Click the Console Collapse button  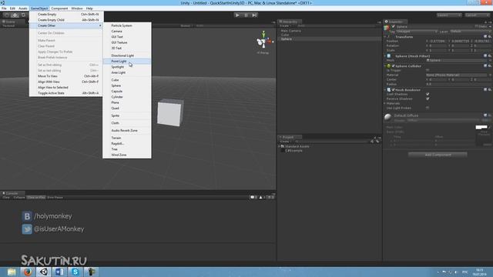coord(18,198)
